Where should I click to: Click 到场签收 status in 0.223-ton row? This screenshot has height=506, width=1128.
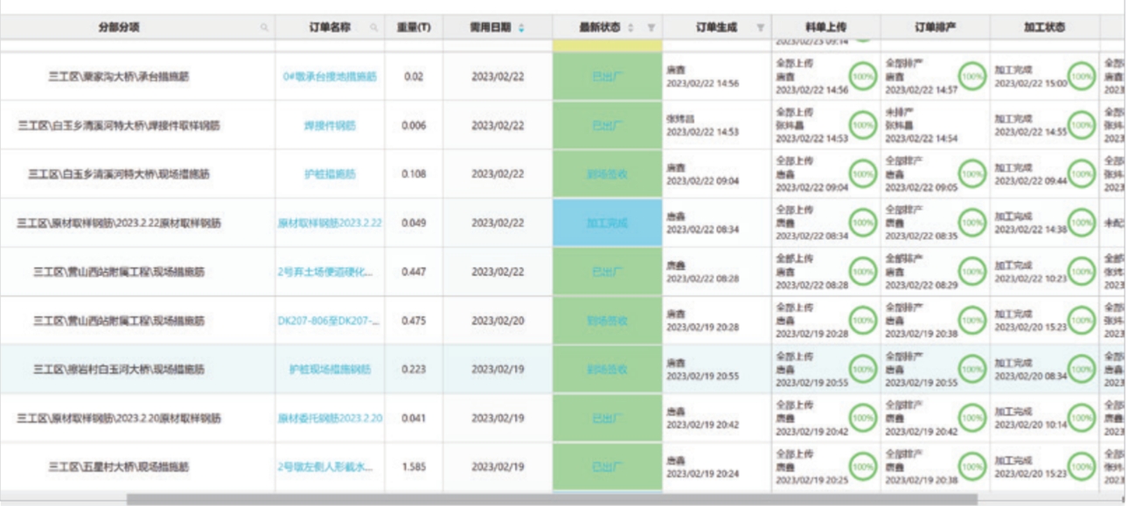coord(607,370)
